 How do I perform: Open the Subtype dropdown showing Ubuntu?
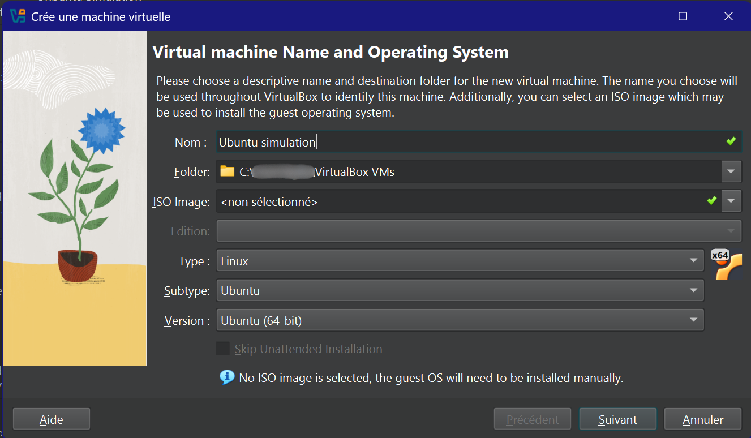[x=694, y=290]
